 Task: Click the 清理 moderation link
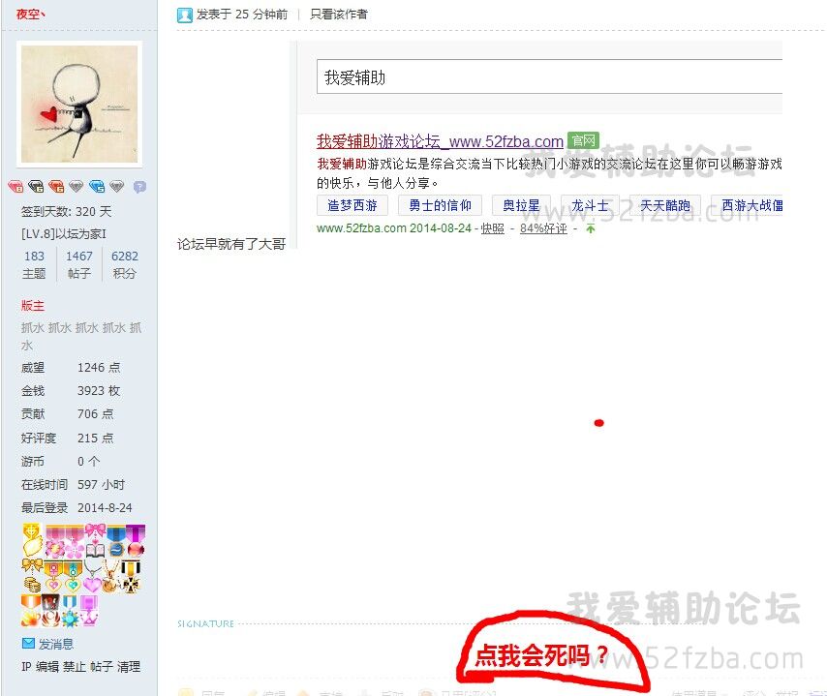[x=129, y=667]
